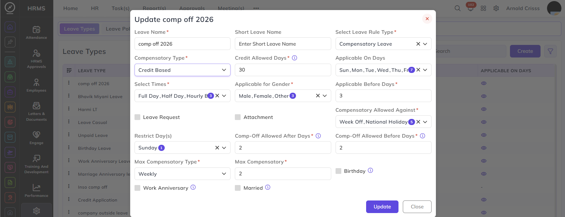Open the apps grid icon
The height and width of the screenshot is (217, 565).
pos(483,8)
